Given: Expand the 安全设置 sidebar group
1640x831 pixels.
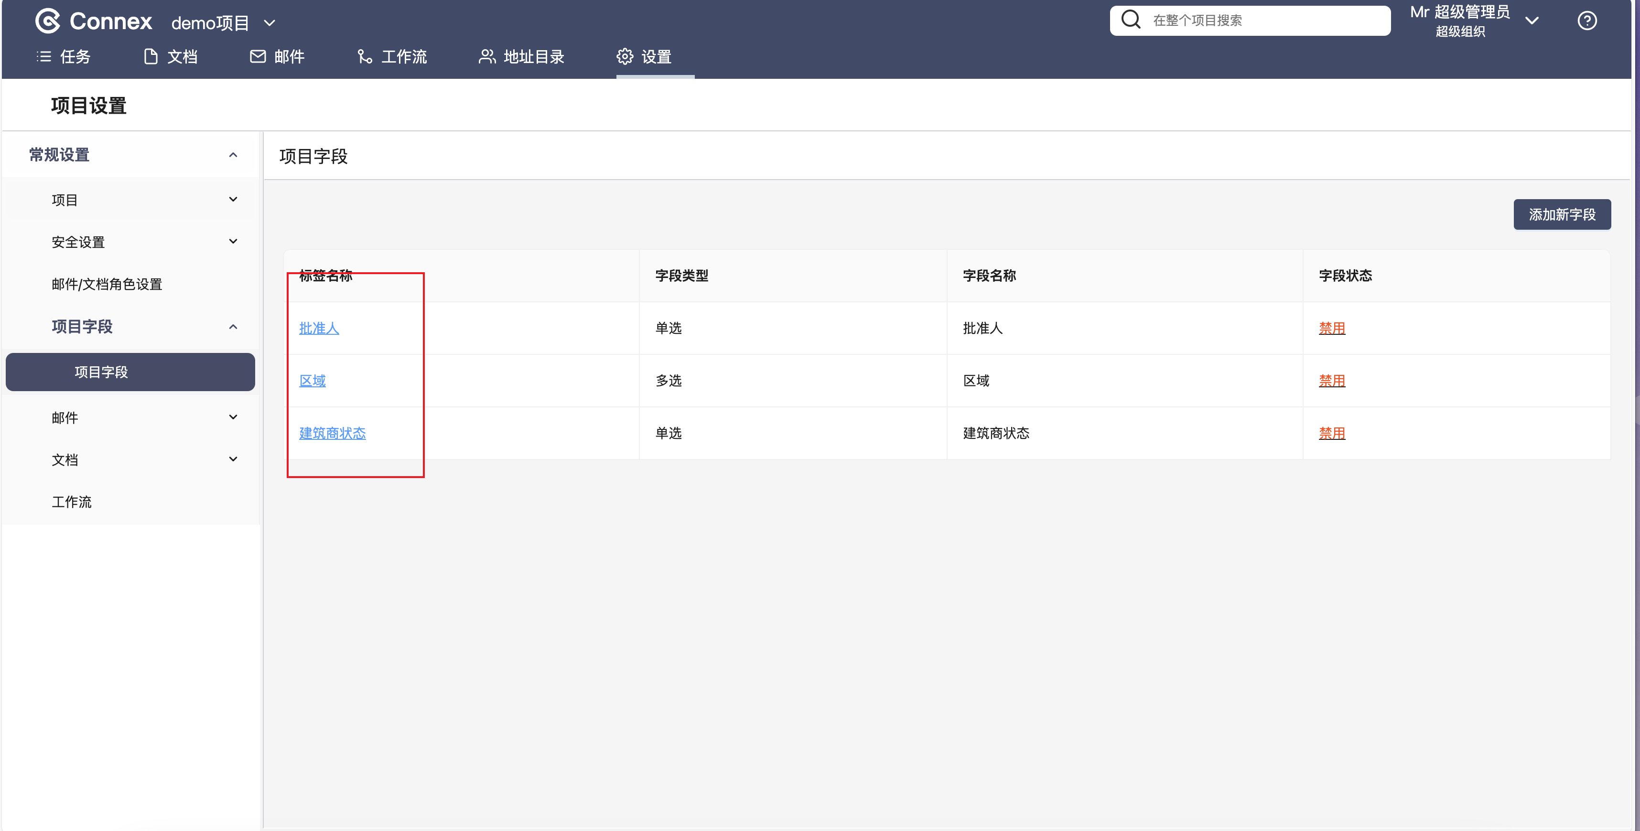Looking at the screenshot, I should pos(233,242).
